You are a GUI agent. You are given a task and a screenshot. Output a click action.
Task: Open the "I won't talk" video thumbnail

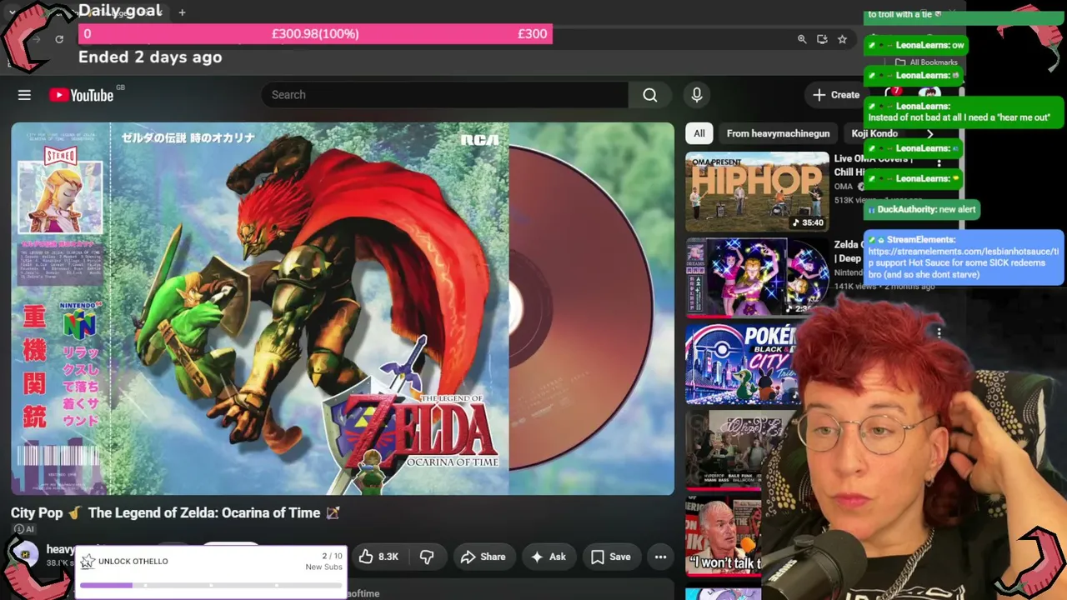pos(724,536)
